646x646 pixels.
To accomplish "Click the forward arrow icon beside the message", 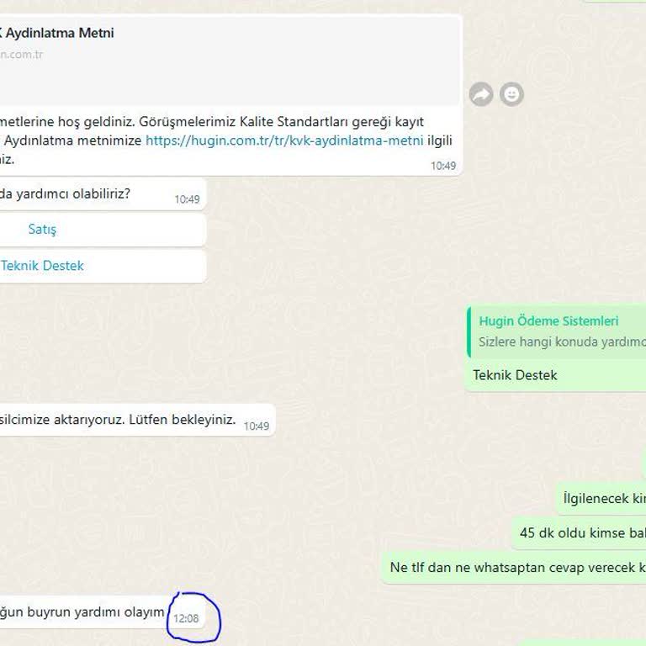I will coord(481,94).
